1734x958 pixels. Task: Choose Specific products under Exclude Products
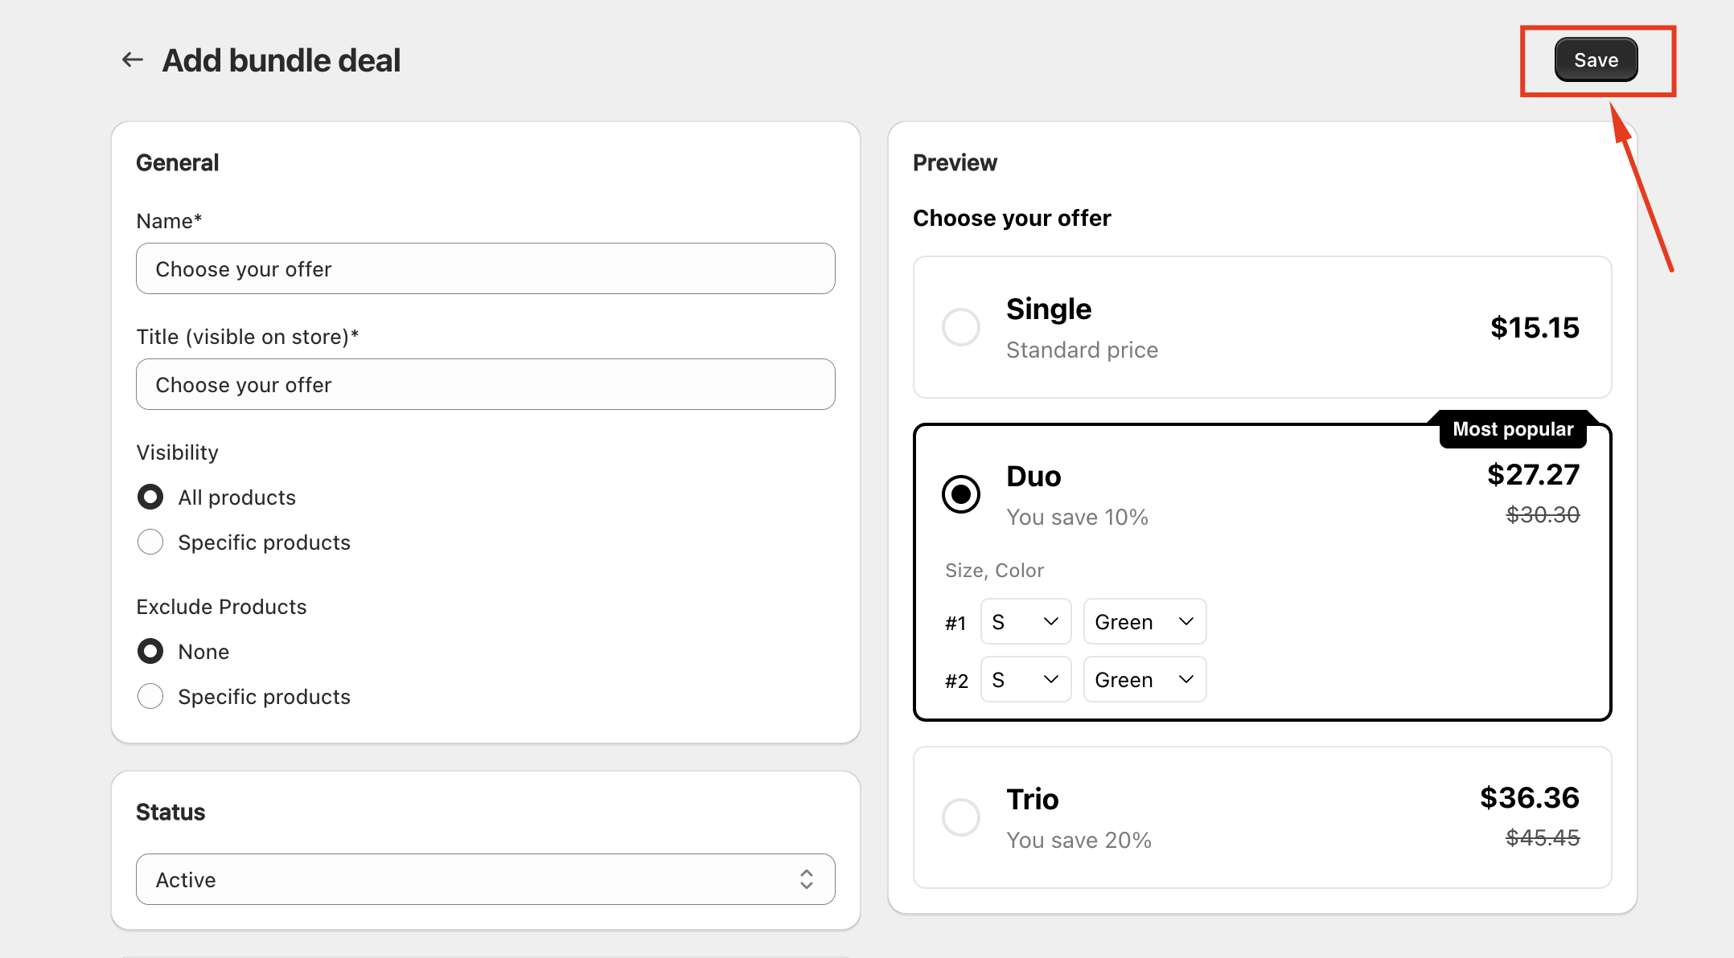[150, 696]
